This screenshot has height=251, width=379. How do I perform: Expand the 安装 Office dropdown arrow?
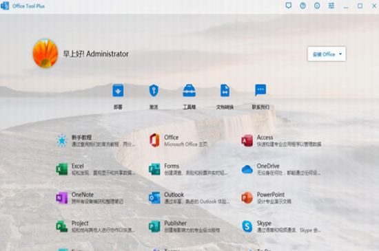point(340,54)
